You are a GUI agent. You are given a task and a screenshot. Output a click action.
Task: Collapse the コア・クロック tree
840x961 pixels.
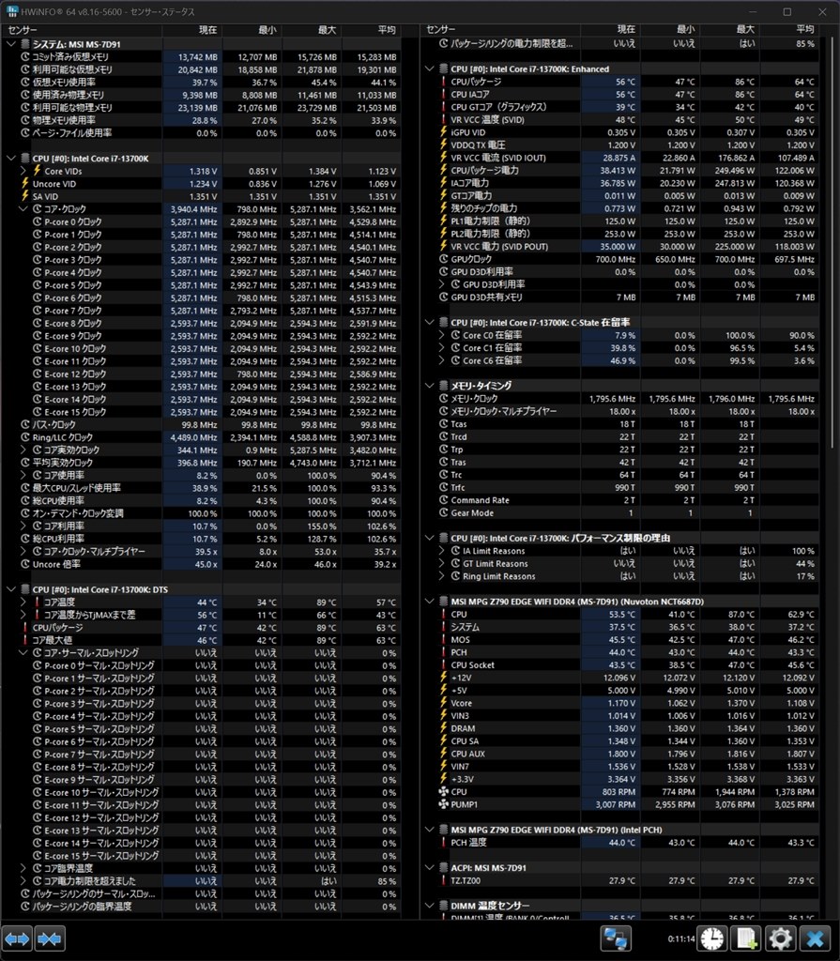[23, 209]
